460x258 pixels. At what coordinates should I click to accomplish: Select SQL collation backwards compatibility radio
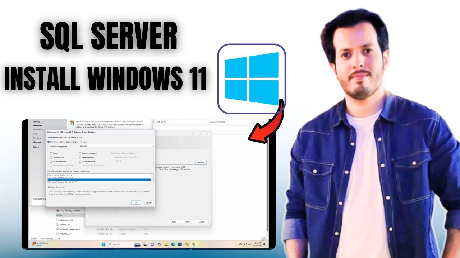49,171
